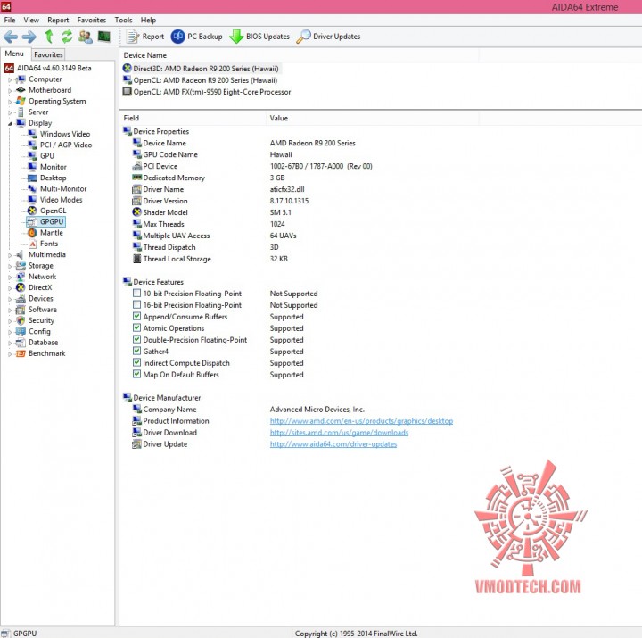Expand the Server tree node
The image size is (642, 638).
point(10,112)
